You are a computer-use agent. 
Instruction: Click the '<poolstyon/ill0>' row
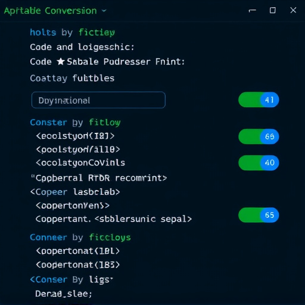[x=78, y=150]
